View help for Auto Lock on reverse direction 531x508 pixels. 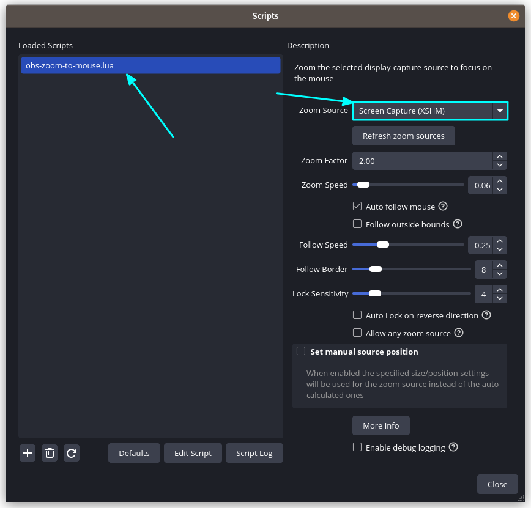(486, 315)
